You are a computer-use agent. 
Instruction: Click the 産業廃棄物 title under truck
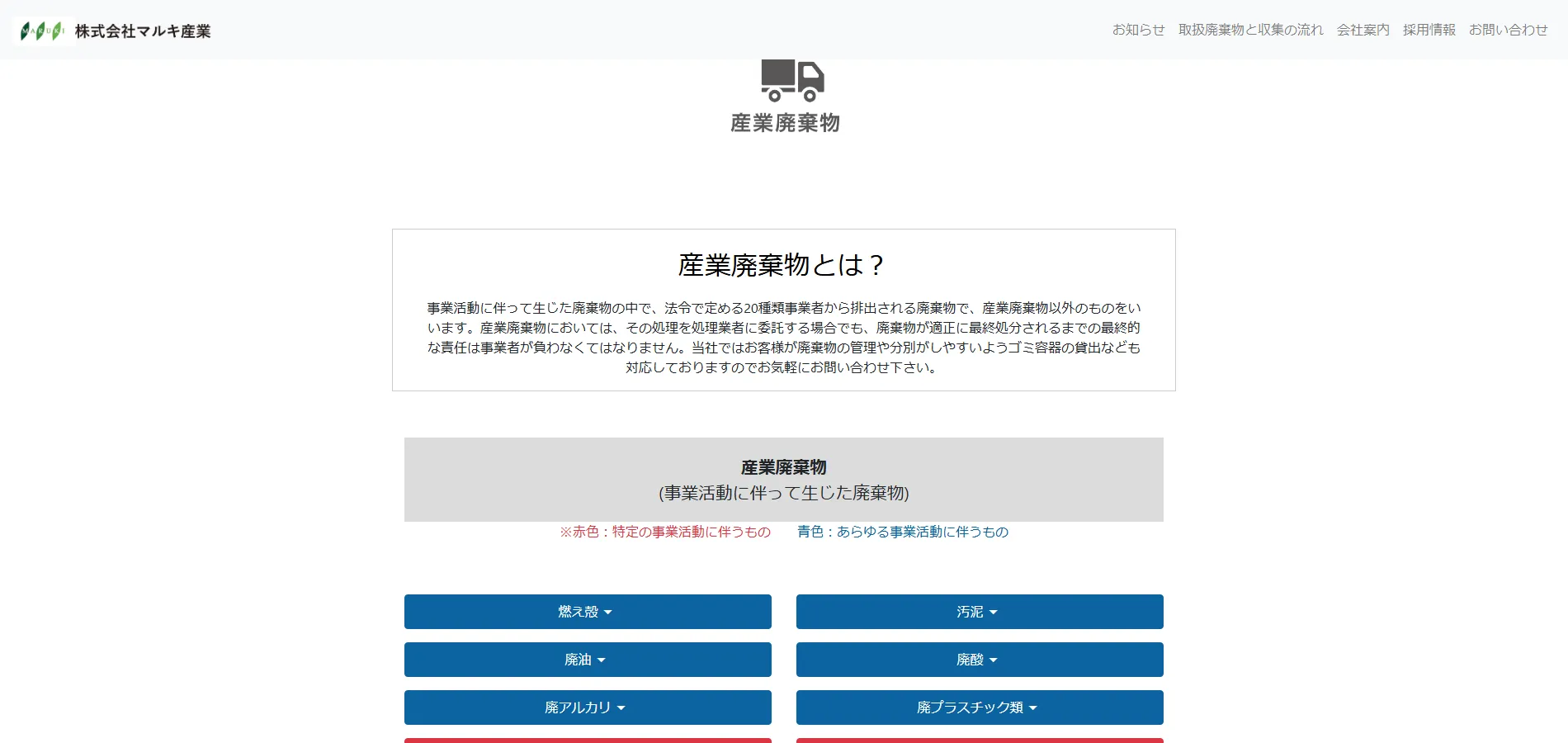(785, 123)
